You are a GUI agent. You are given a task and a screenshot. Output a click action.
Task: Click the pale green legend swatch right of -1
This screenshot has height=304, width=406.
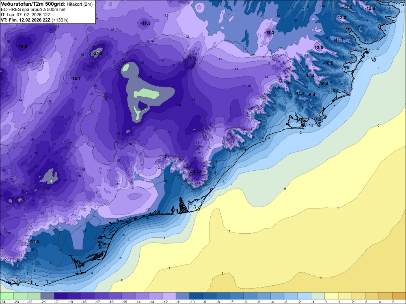tap(317, 296)
